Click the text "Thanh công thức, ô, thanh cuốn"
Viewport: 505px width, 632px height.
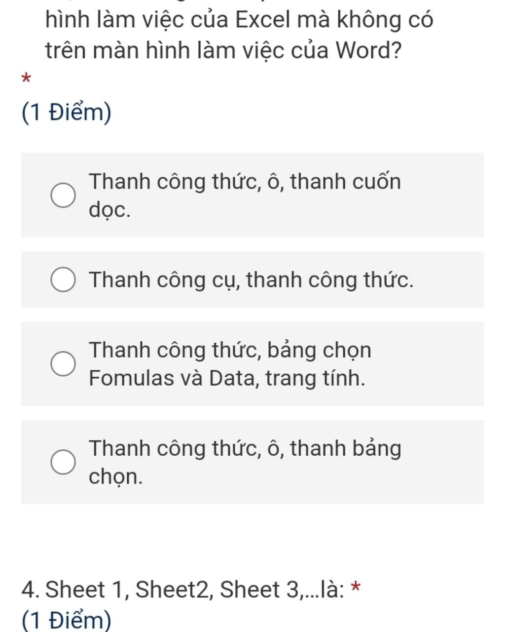245,182
